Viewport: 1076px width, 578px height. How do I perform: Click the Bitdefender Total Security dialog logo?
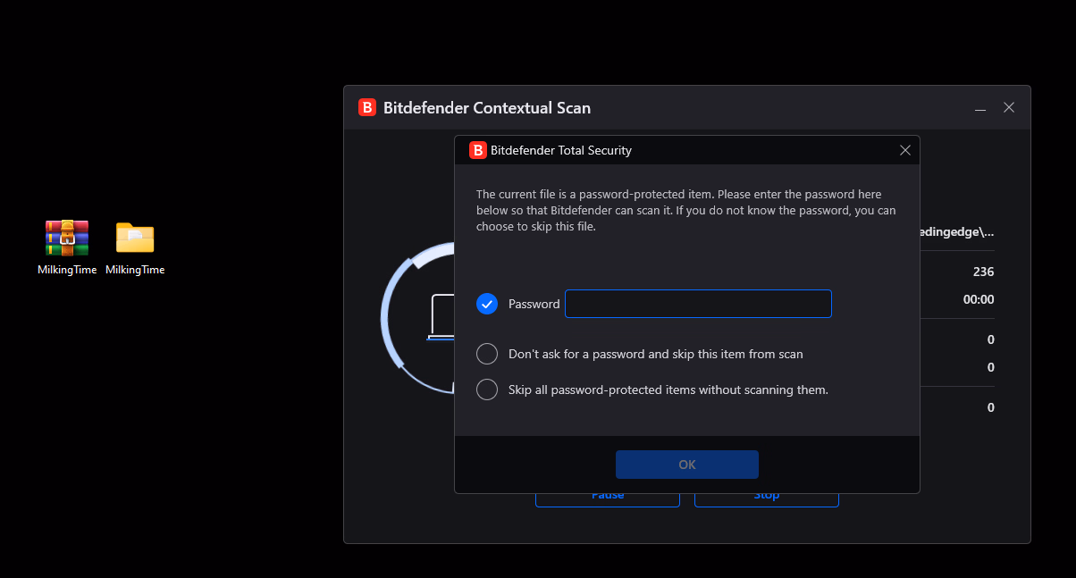coord(478,150)
